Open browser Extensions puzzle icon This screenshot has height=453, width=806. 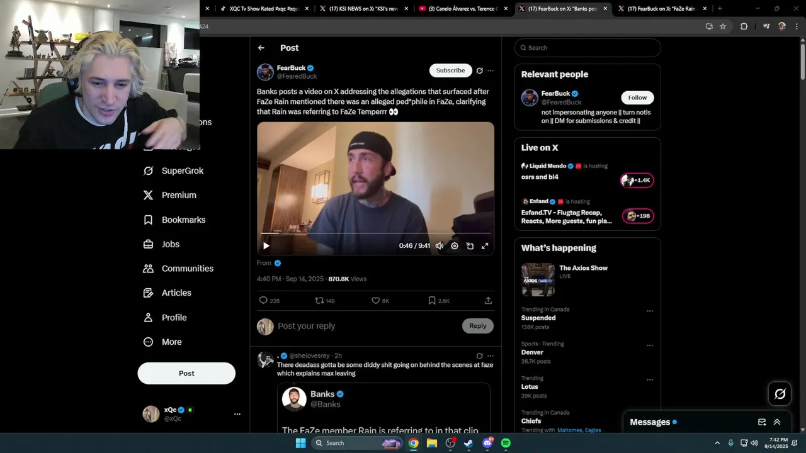point(744,26)
